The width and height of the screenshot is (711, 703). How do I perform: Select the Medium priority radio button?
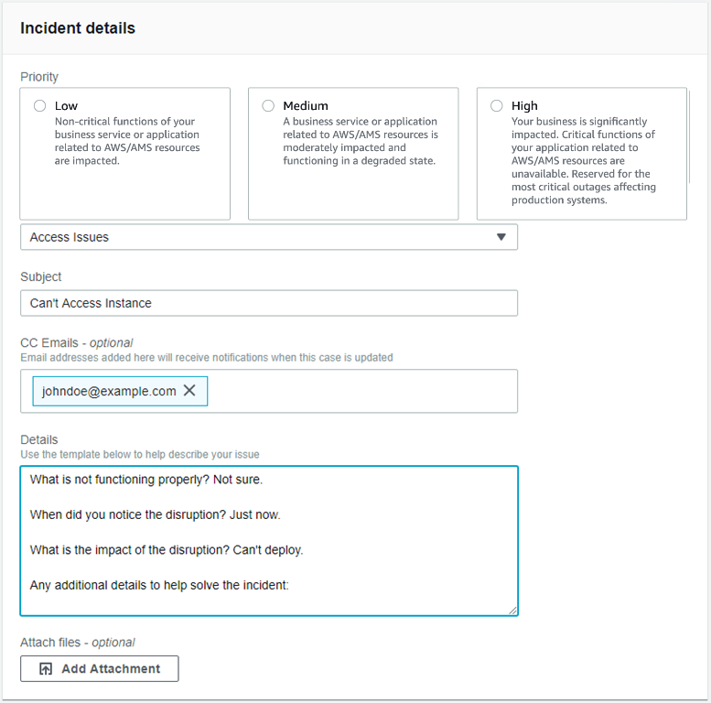pyautogui.click(x=268, y=106)
